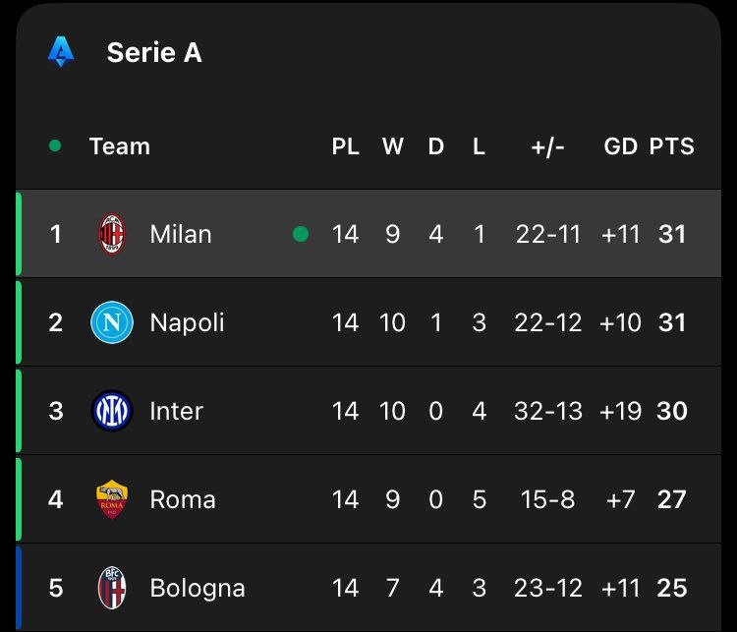Image resolution: width=737 pixels, height=632 pixels.
Task: Click the Inter club crest
Action: pos(112,411)
